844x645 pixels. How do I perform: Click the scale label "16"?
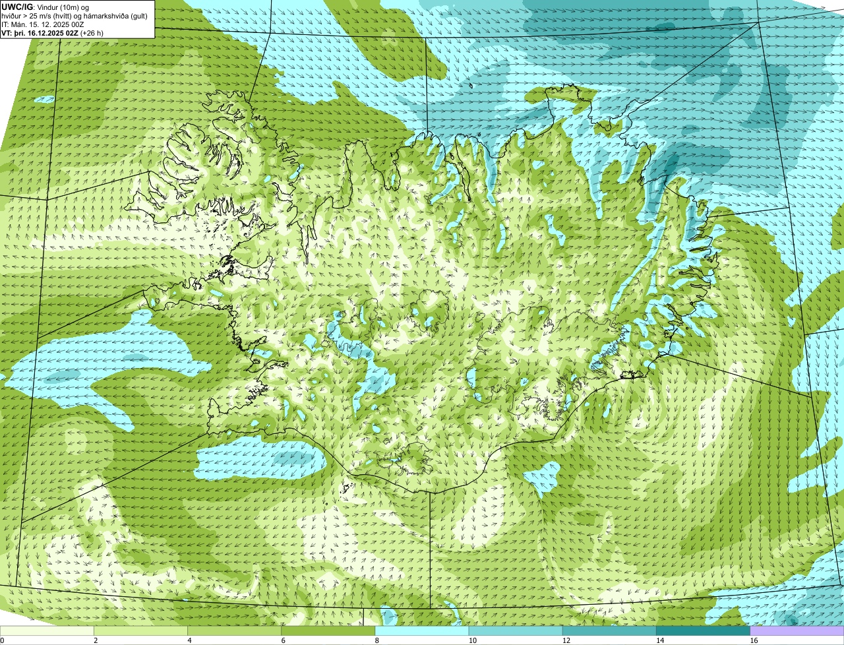click(x=754, y=640)
